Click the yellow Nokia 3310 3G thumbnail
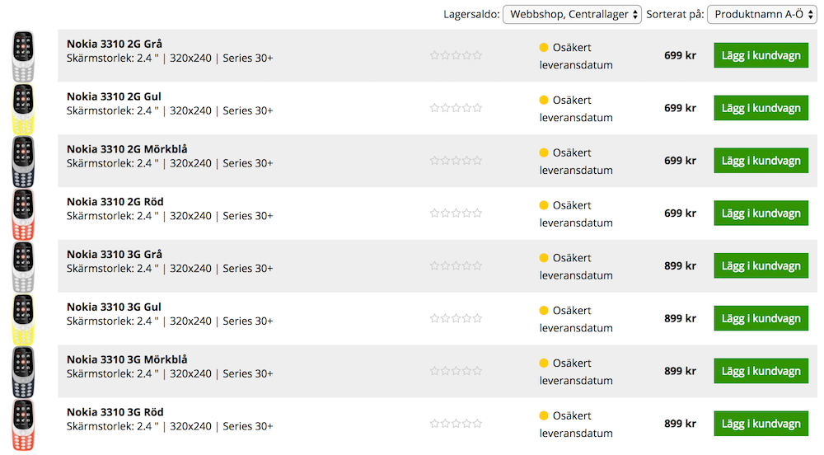Viewport: 824px width, 455px height. (23, 319)
